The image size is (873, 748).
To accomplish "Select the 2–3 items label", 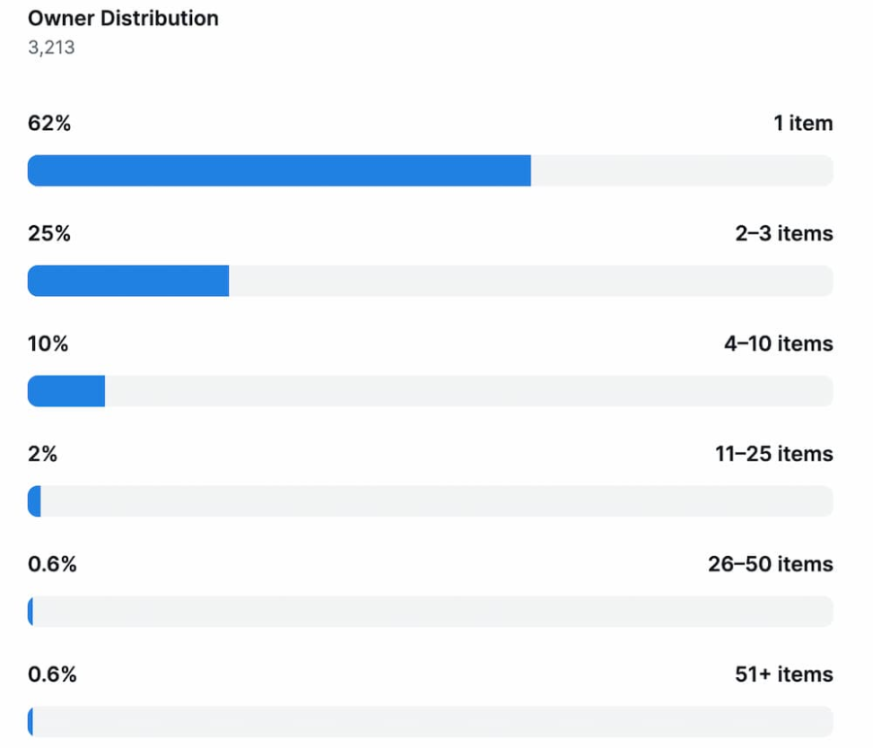I will pos(784,234).
